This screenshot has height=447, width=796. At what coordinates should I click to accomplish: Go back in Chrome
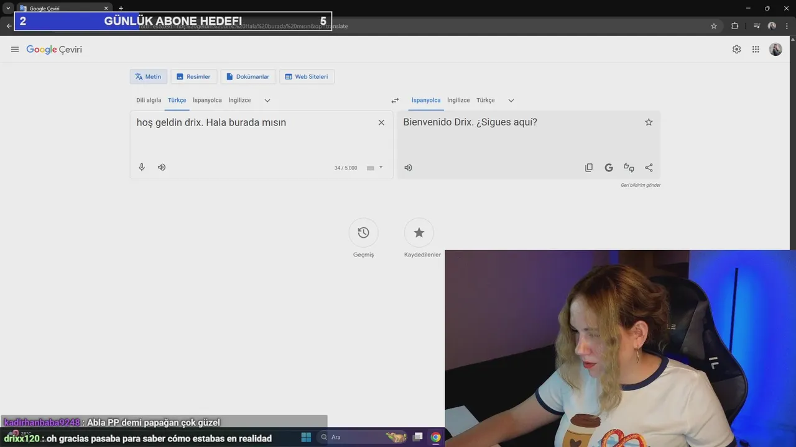tap(9, 26)
